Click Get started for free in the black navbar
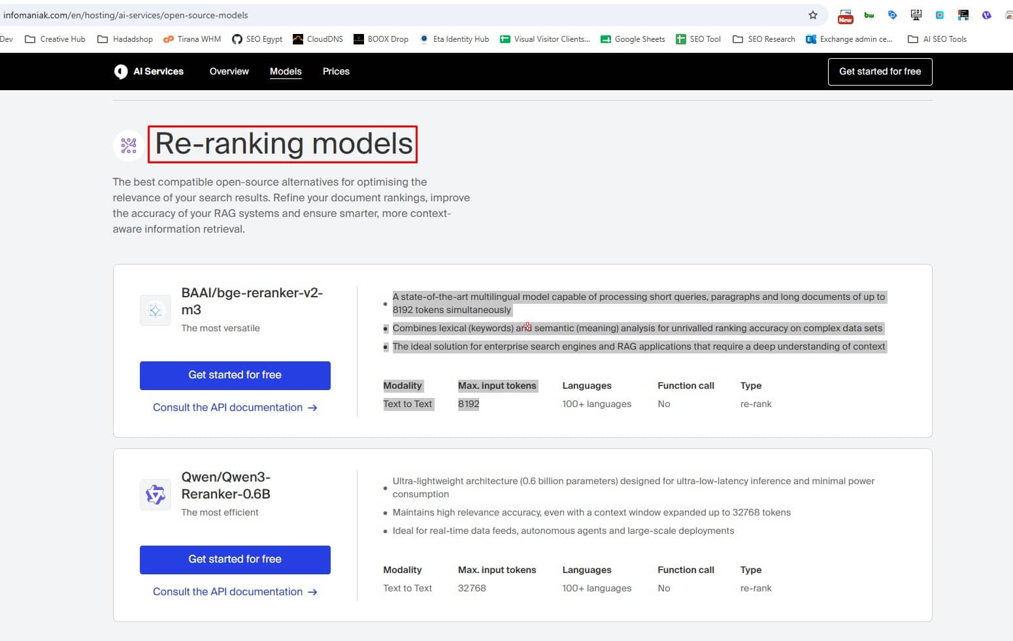The width and height of the screenshot is (1013, 641). coord(880,72)
